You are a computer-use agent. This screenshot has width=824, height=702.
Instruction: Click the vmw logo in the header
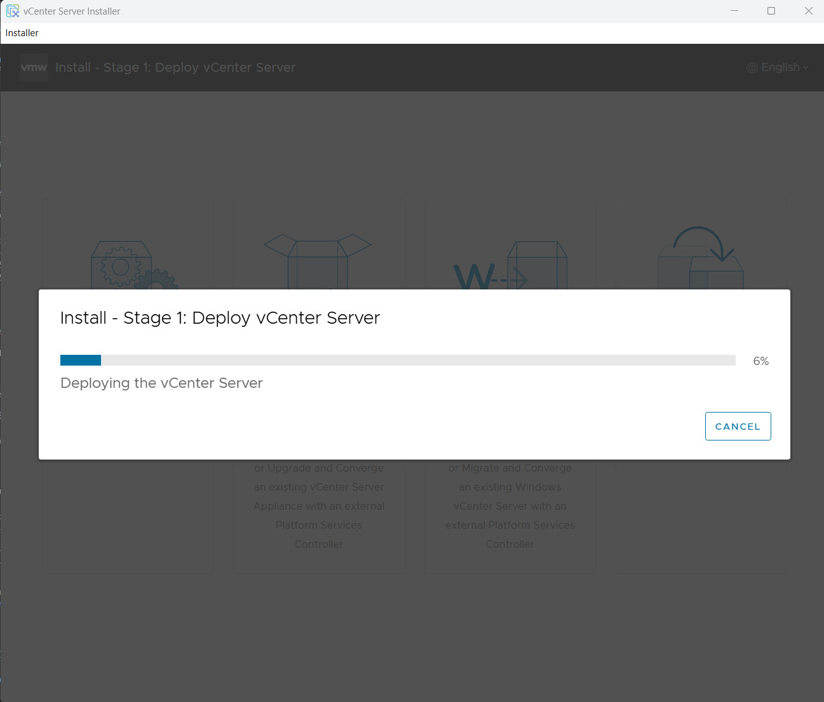pos(34,67)
